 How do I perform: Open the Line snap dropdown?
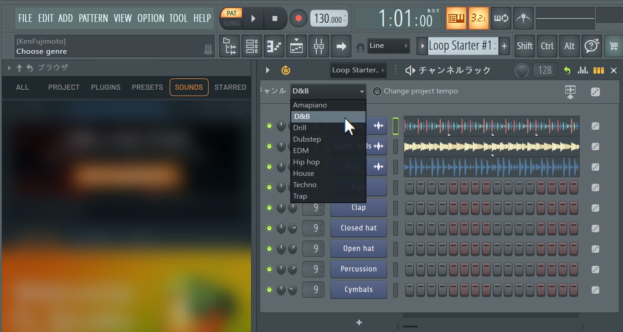coord(389,46)
